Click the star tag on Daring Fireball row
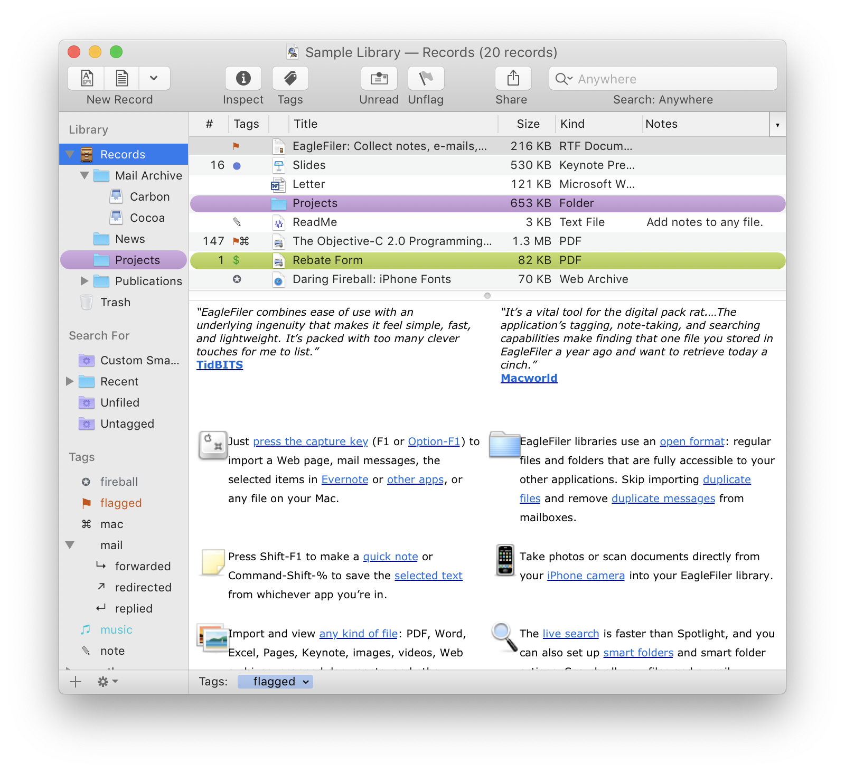This screenshot has height=772, width=845. click(238, 279)
